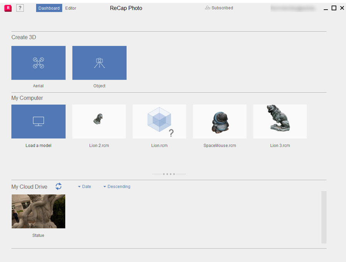346x262 pixels.
Task: Click the red ReCap R logo icon
Action: (8, 8)
